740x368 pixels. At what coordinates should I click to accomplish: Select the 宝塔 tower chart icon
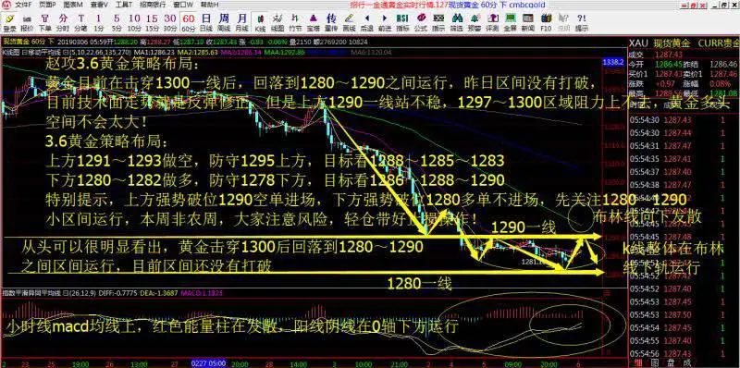click(314, 21)
